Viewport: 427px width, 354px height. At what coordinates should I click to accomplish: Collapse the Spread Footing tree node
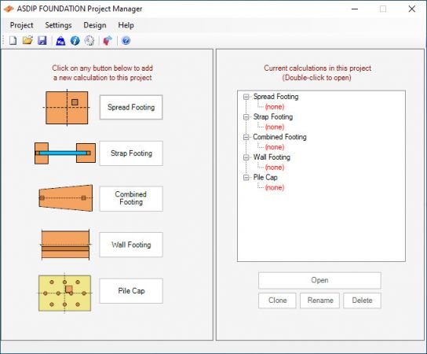(246, 97)
